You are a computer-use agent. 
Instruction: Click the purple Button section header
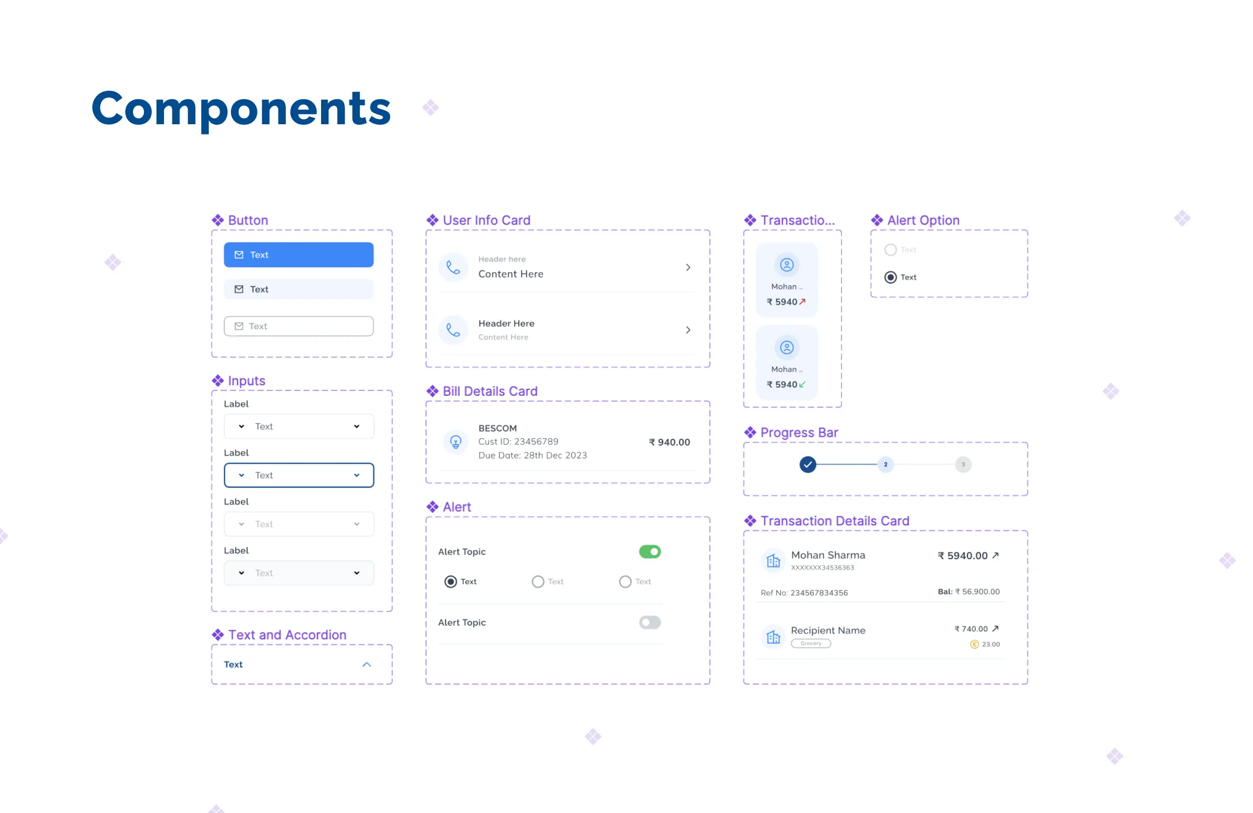click(x=248, y=220)
